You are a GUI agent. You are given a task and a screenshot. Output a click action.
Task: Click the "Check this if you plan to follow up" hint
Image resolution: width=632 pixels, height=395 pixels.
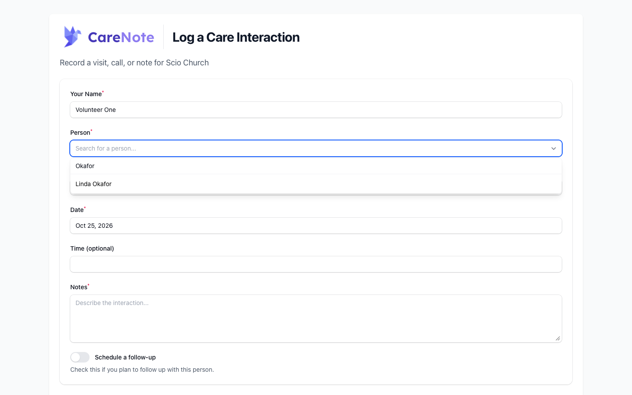pos(142,370)
